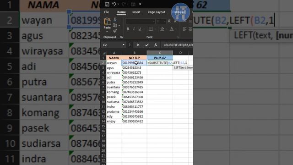Apply the Borders button

(x=151, y=29)
